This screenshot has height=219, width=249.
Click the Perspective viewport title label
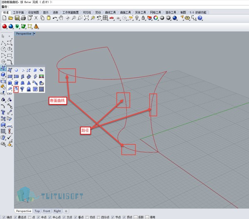[x=24, y=34]
